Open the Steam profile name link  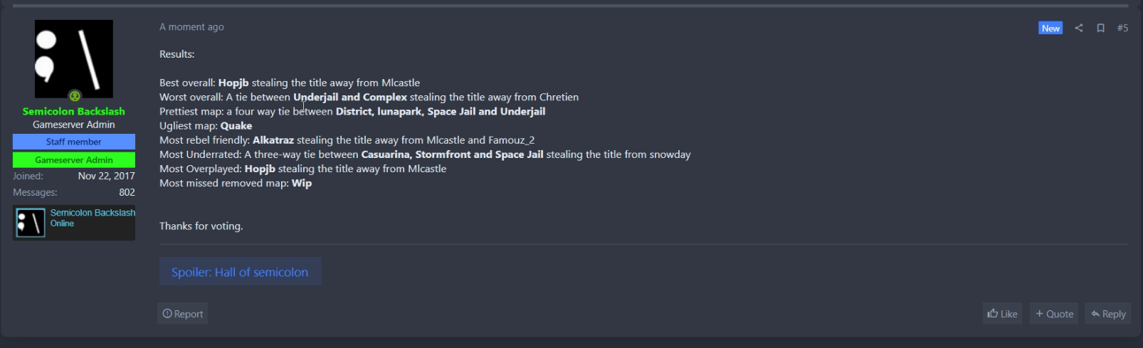[93, 213]
